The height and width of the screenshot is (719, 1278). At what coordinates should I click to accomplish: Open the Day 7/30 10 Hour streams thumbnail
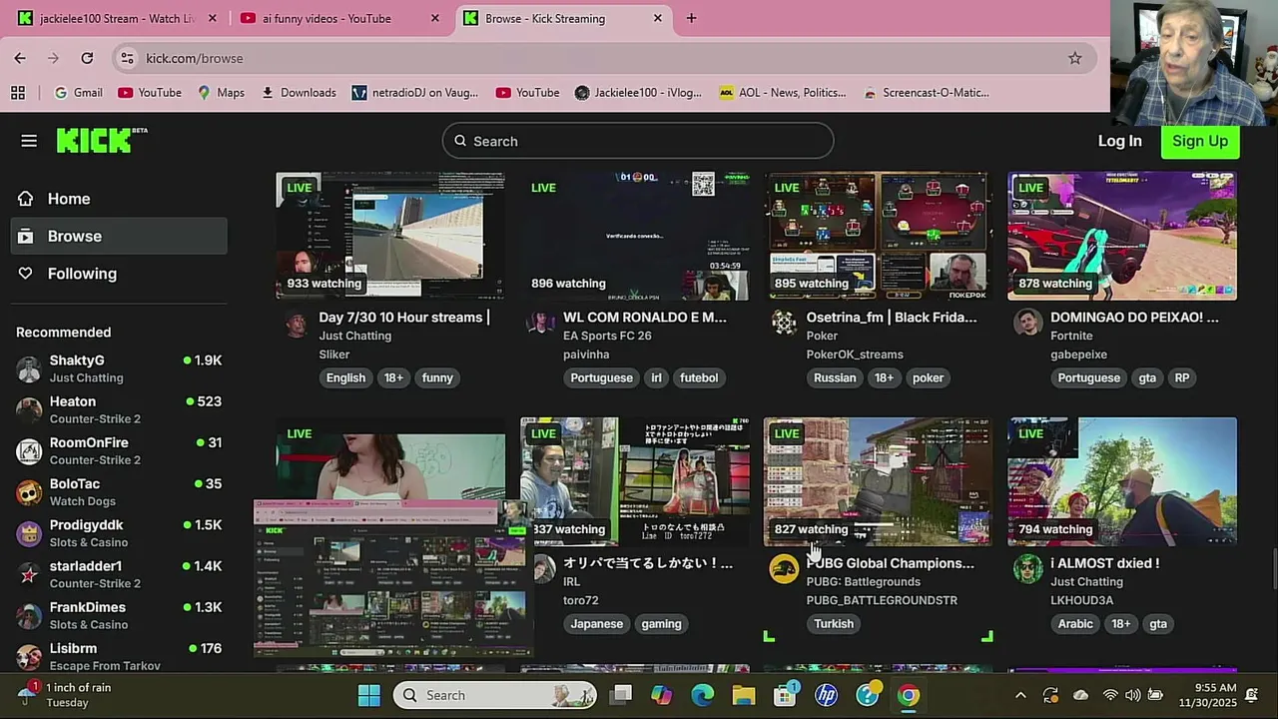[x=390, y=236]
